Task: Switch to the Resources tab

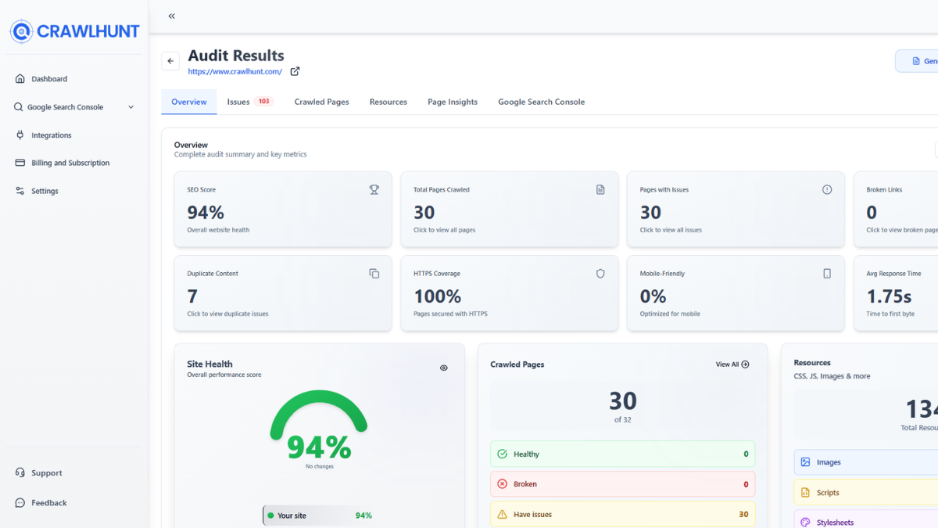Action: point(388,102)
